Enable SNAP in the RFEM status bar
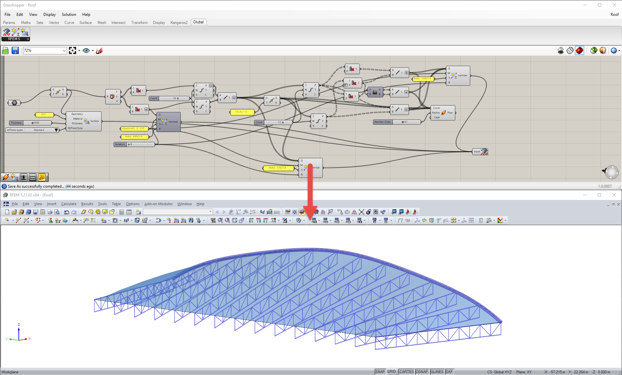Image resolution: width=622 pixels, height=375 pixels. (380, 371)
